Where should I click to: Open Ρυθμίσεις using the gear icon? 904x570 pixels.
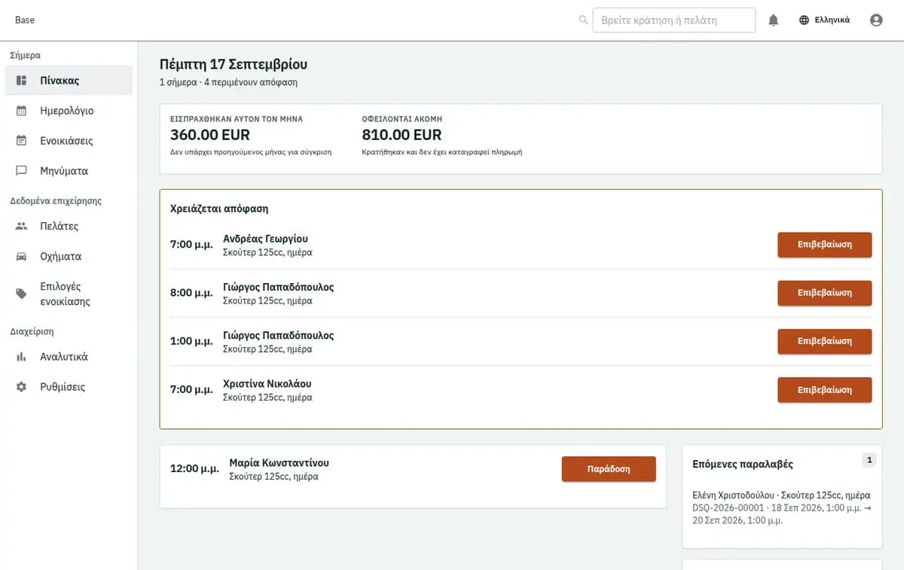tap(22, 387)
